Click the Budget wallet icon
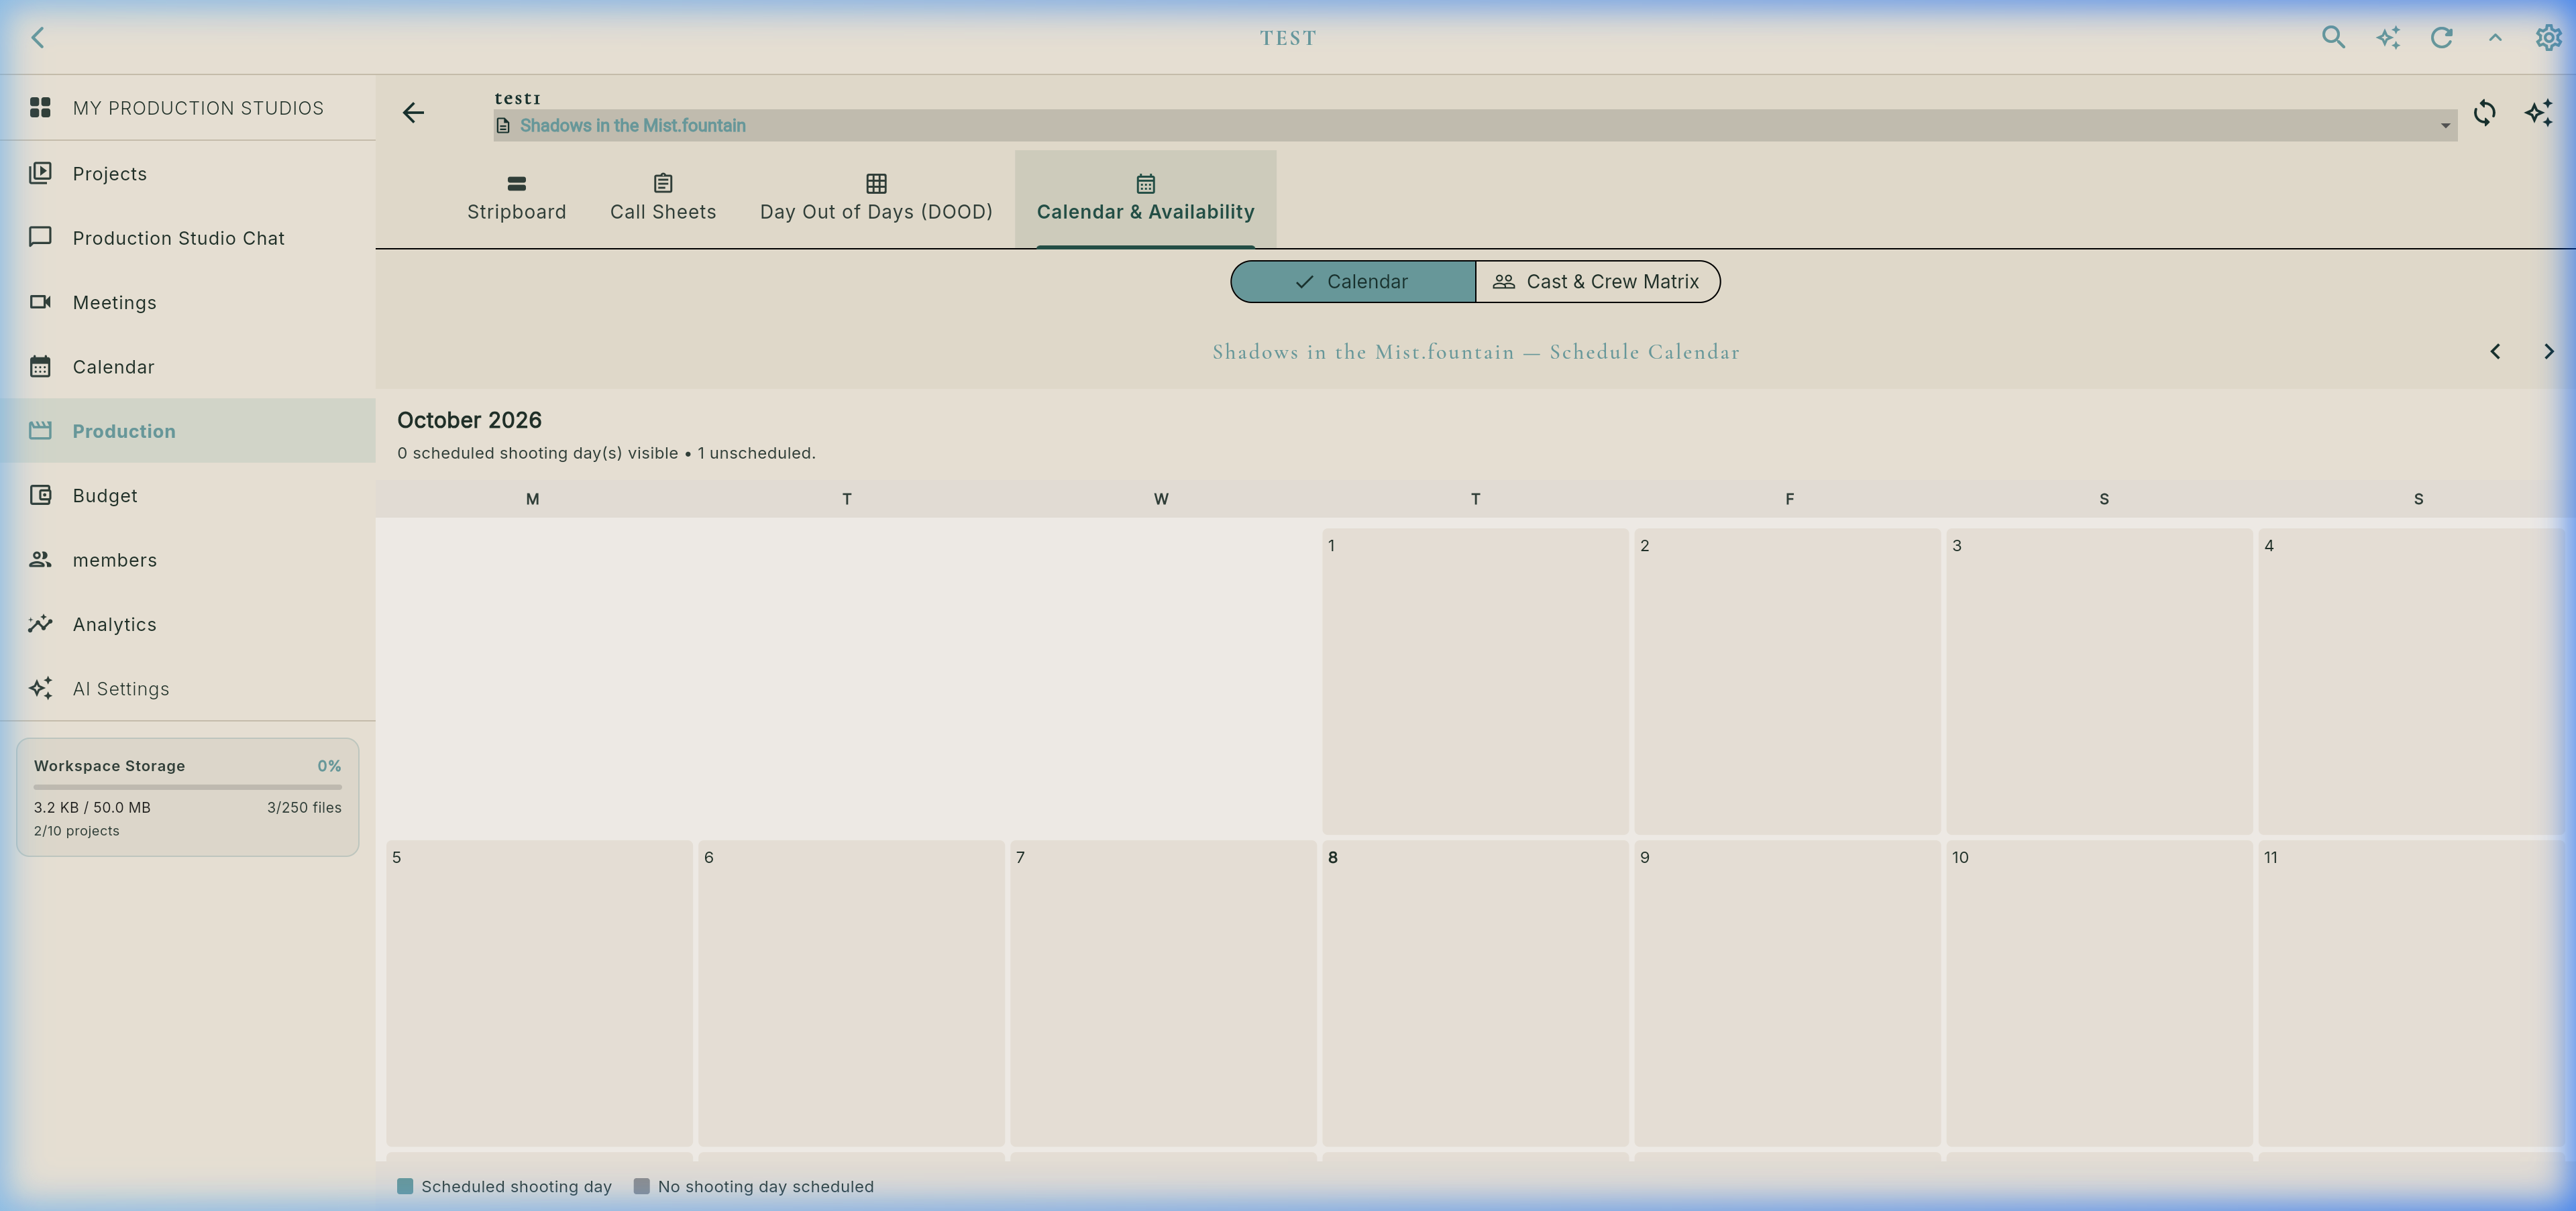 click(40, 495)
